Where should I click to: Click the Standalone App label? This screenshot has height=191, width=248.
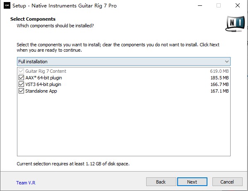click(41, 91)
